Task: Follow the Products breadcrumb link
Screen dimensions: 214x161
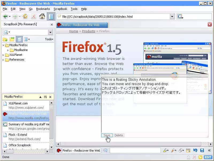Action: click(89, 31)
